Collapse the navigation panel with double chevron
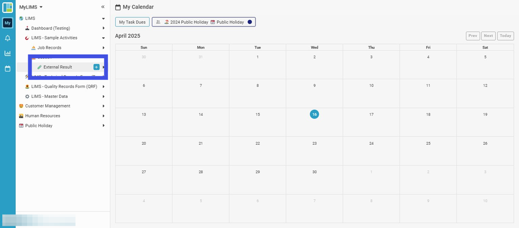 [x=103, y=7]
